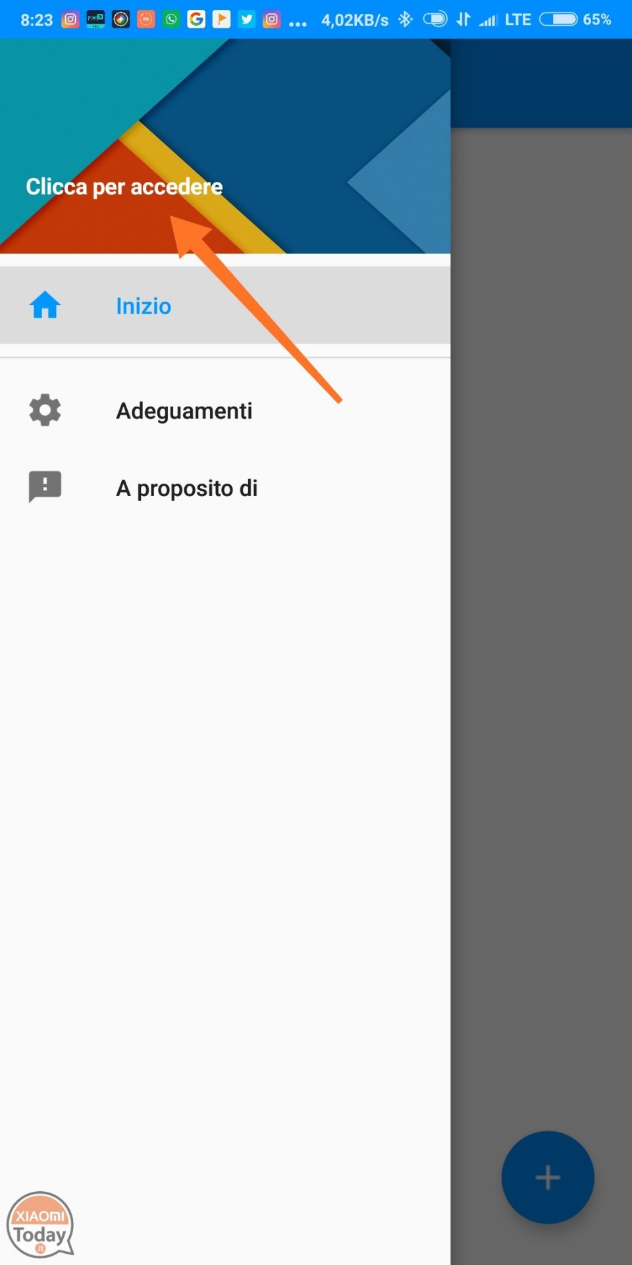Tap the XiaomiToday logo watermark

pyautogui.click(x=40, y=1224)
